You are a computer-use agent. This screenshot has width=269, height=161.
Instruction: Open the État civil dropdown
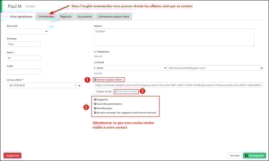(27, 31)
